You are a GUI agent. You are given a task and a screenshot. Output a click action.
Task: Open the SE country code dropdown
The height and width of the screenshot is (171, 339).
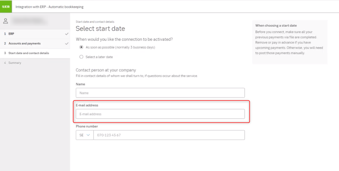[84, 135]
